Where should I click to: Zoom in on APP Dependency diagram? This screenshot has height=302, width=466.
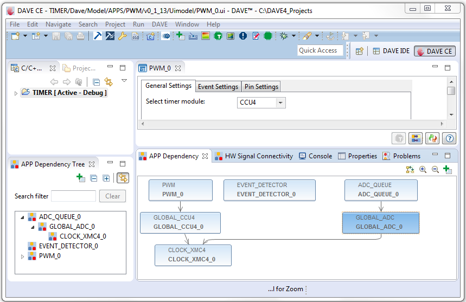423,170
